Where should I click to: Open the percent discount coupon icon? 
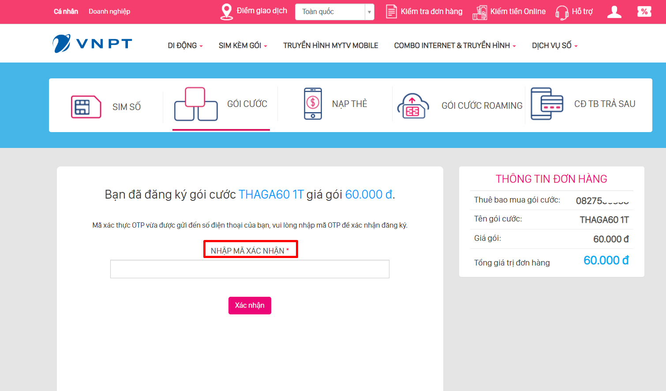coord(644,11)
